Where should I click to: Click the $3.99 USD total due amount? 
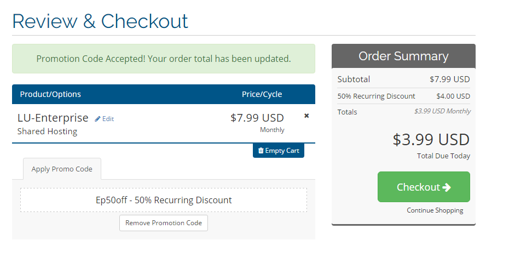click(431, 140)
